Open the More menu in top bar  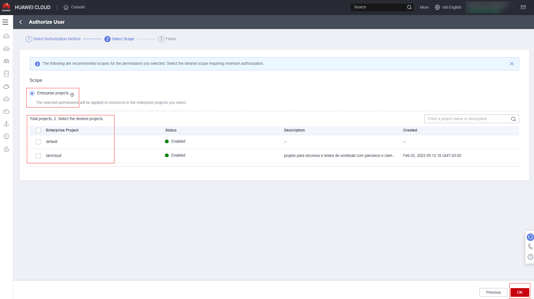[424, 7]
